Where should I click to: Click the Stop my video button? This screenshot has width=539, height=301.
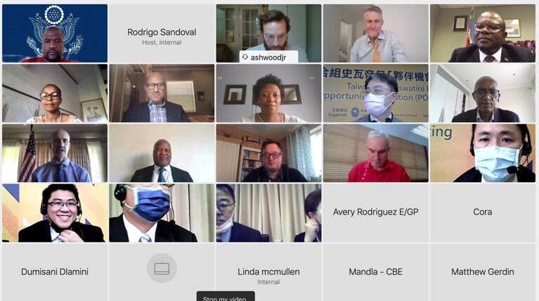pos(226,297)
